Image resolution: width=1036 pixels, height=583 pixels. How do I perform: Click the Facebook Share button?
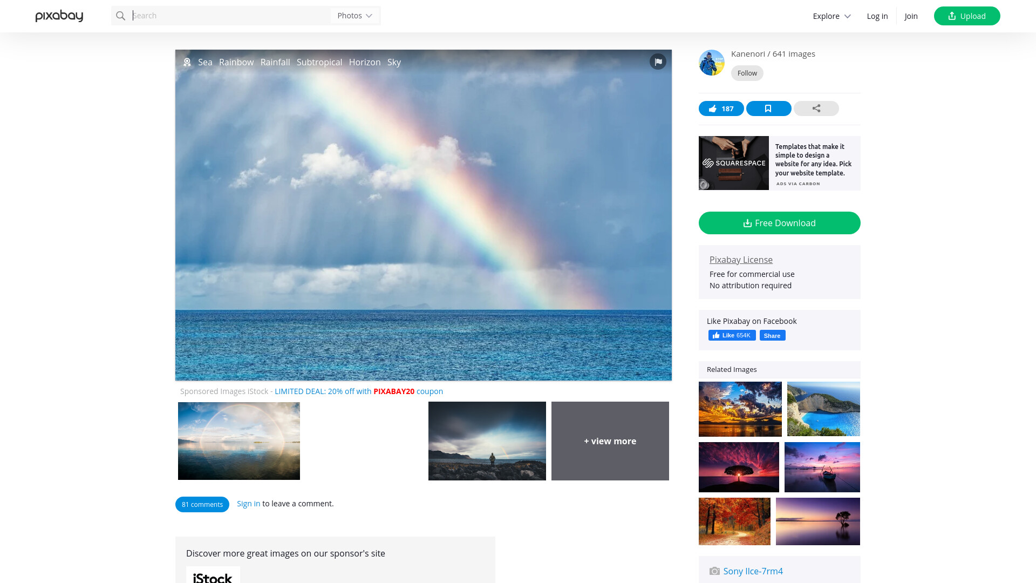point(772,335)
